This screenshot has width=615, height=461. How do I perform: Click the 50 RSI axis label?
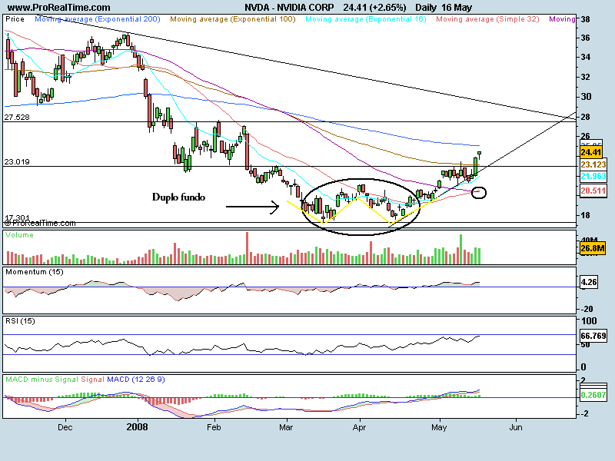[585, 344]
